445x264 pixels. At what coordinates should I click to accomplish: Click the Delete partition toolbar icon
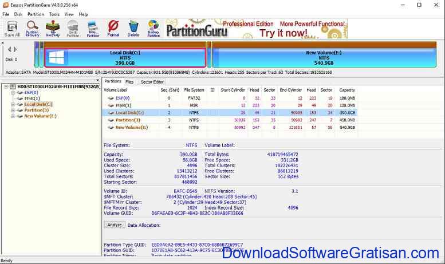click(133, 29)
